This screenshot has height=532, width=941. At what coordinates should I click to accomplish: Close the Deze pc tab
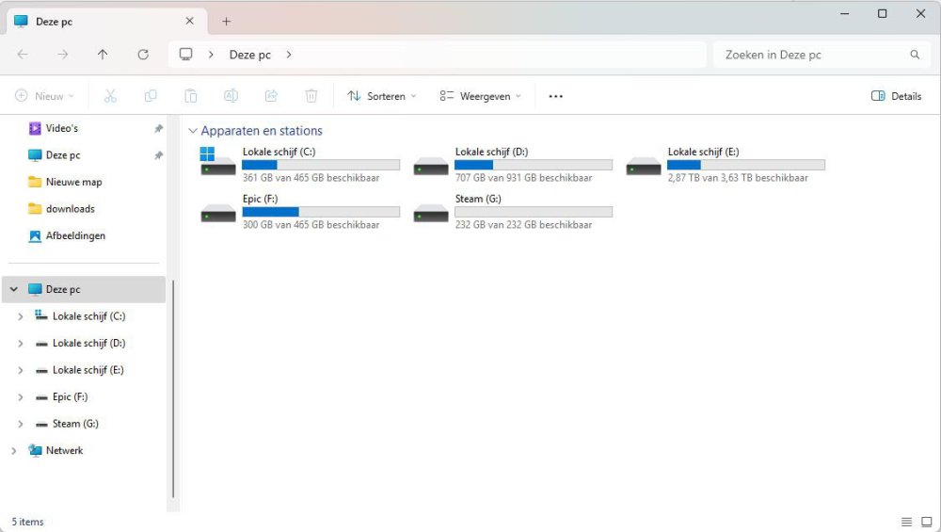tap(190, 21)
